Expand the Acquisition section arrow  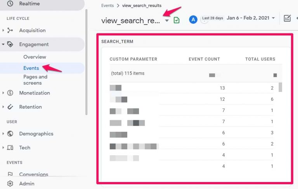[x=3, y=30]
